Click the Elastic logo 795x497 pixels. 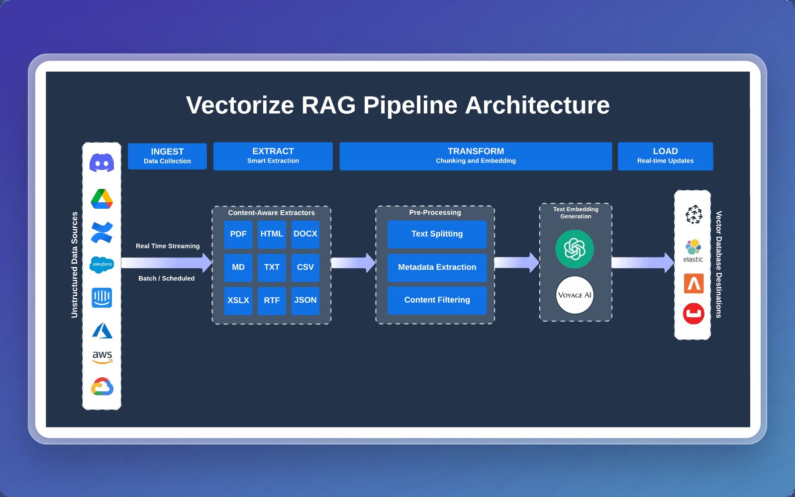click(x=693, y=251)
